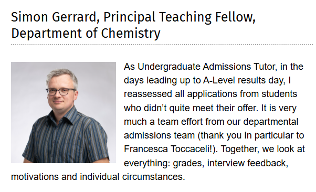Click the phrase "admissions team"

pyautogui.click(x=159, y=135)
